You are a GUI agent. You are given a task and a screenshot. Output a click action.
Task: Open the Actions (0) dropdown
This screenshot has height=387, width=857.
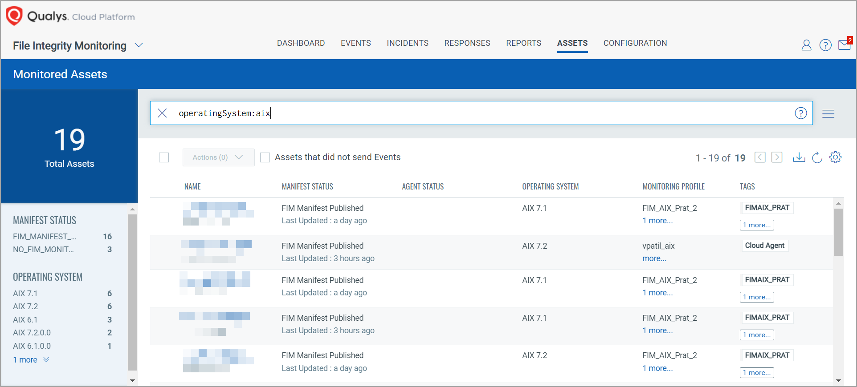(218, 157)
